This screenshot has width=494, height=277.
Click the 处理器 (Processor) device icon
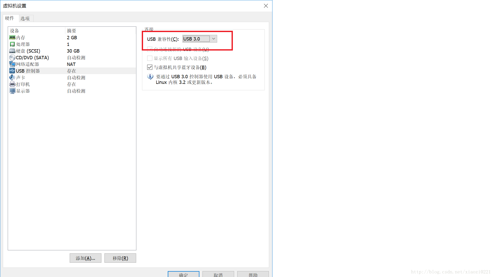coord(13,44)
